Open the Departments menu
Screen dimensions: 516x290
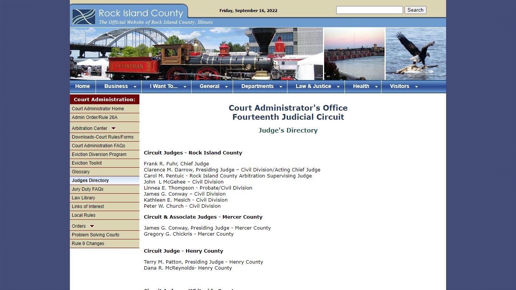pos(257,86)
